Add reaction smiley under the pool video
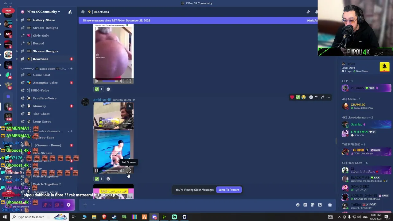 pos(108,179)
